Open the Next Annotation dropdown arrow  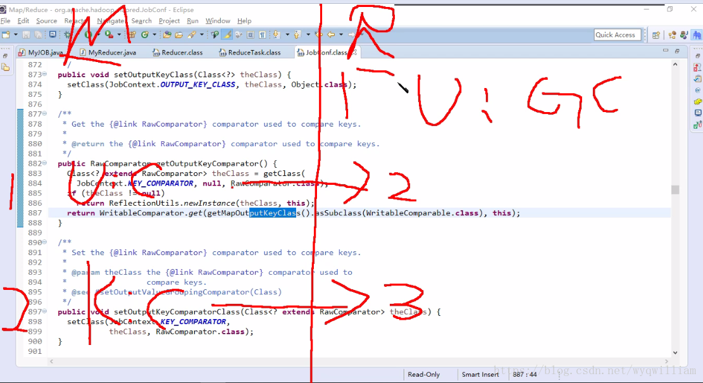(x=287, y=35)
